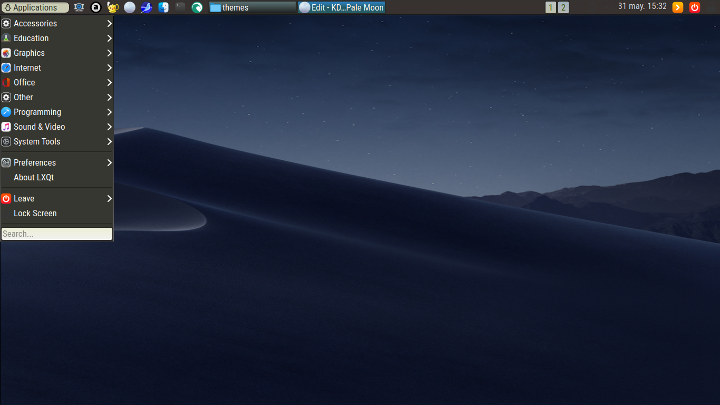Select About LXQt menu entry
The image size is (720, 405).
pos(57,177)
